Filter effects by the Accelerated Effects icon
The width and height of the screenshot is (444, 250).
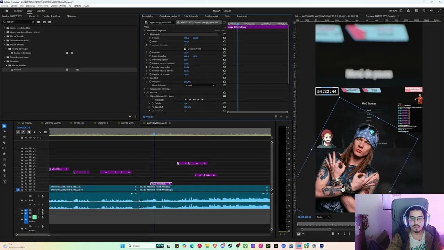click(x=39, y=22)
